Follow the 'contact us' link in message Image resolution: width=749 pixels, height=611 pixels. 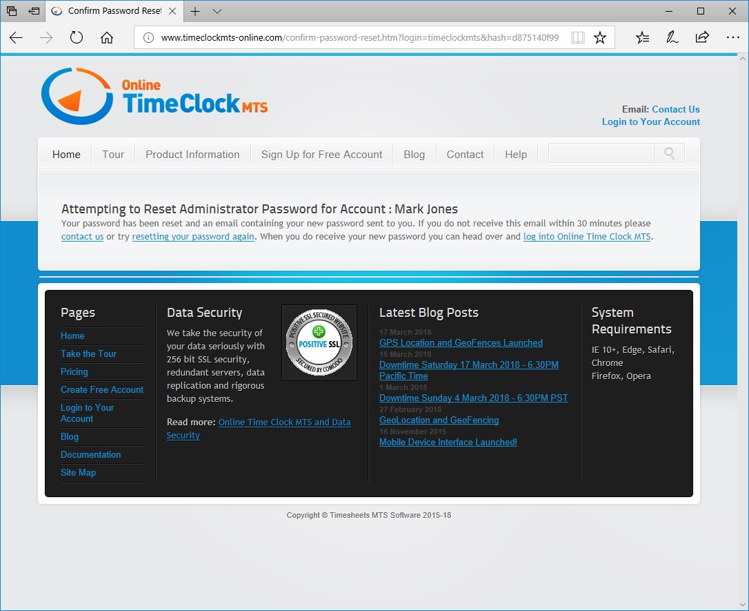click(x=82, y=236)
